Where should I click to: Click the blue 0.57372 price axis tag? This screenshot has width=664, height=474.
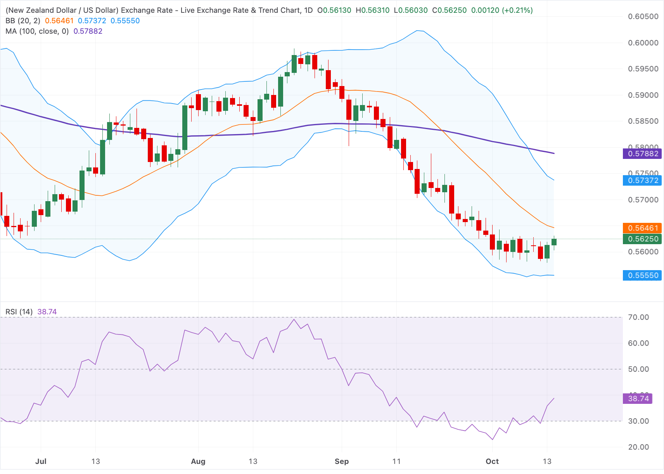click(x=642, y=180)
